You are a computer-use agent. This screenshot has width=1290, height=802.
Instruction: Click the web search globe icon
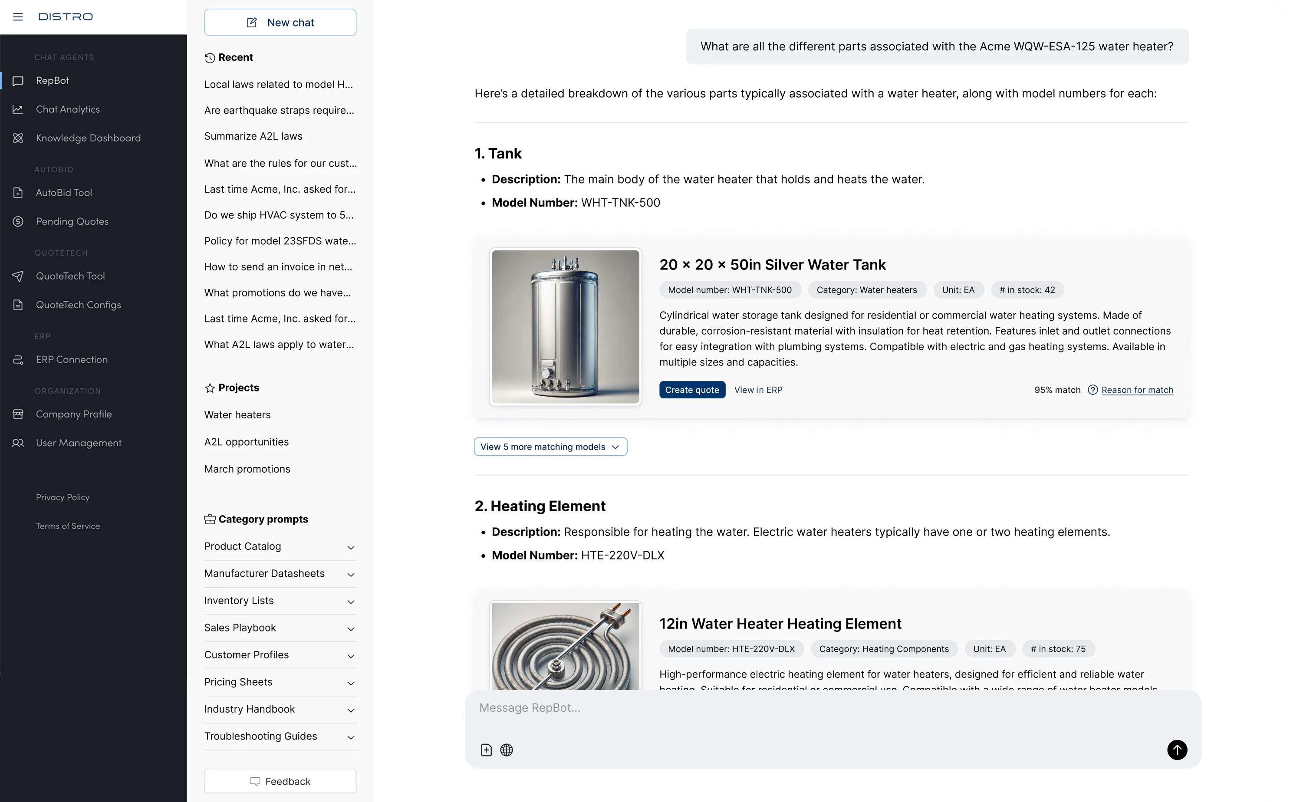pyautogui.click(x=507, y=750)
